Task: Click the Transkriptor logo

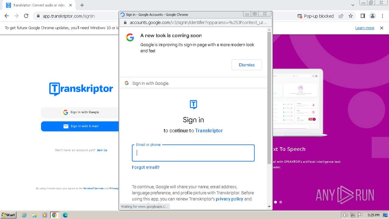Action: pos(81,89)
